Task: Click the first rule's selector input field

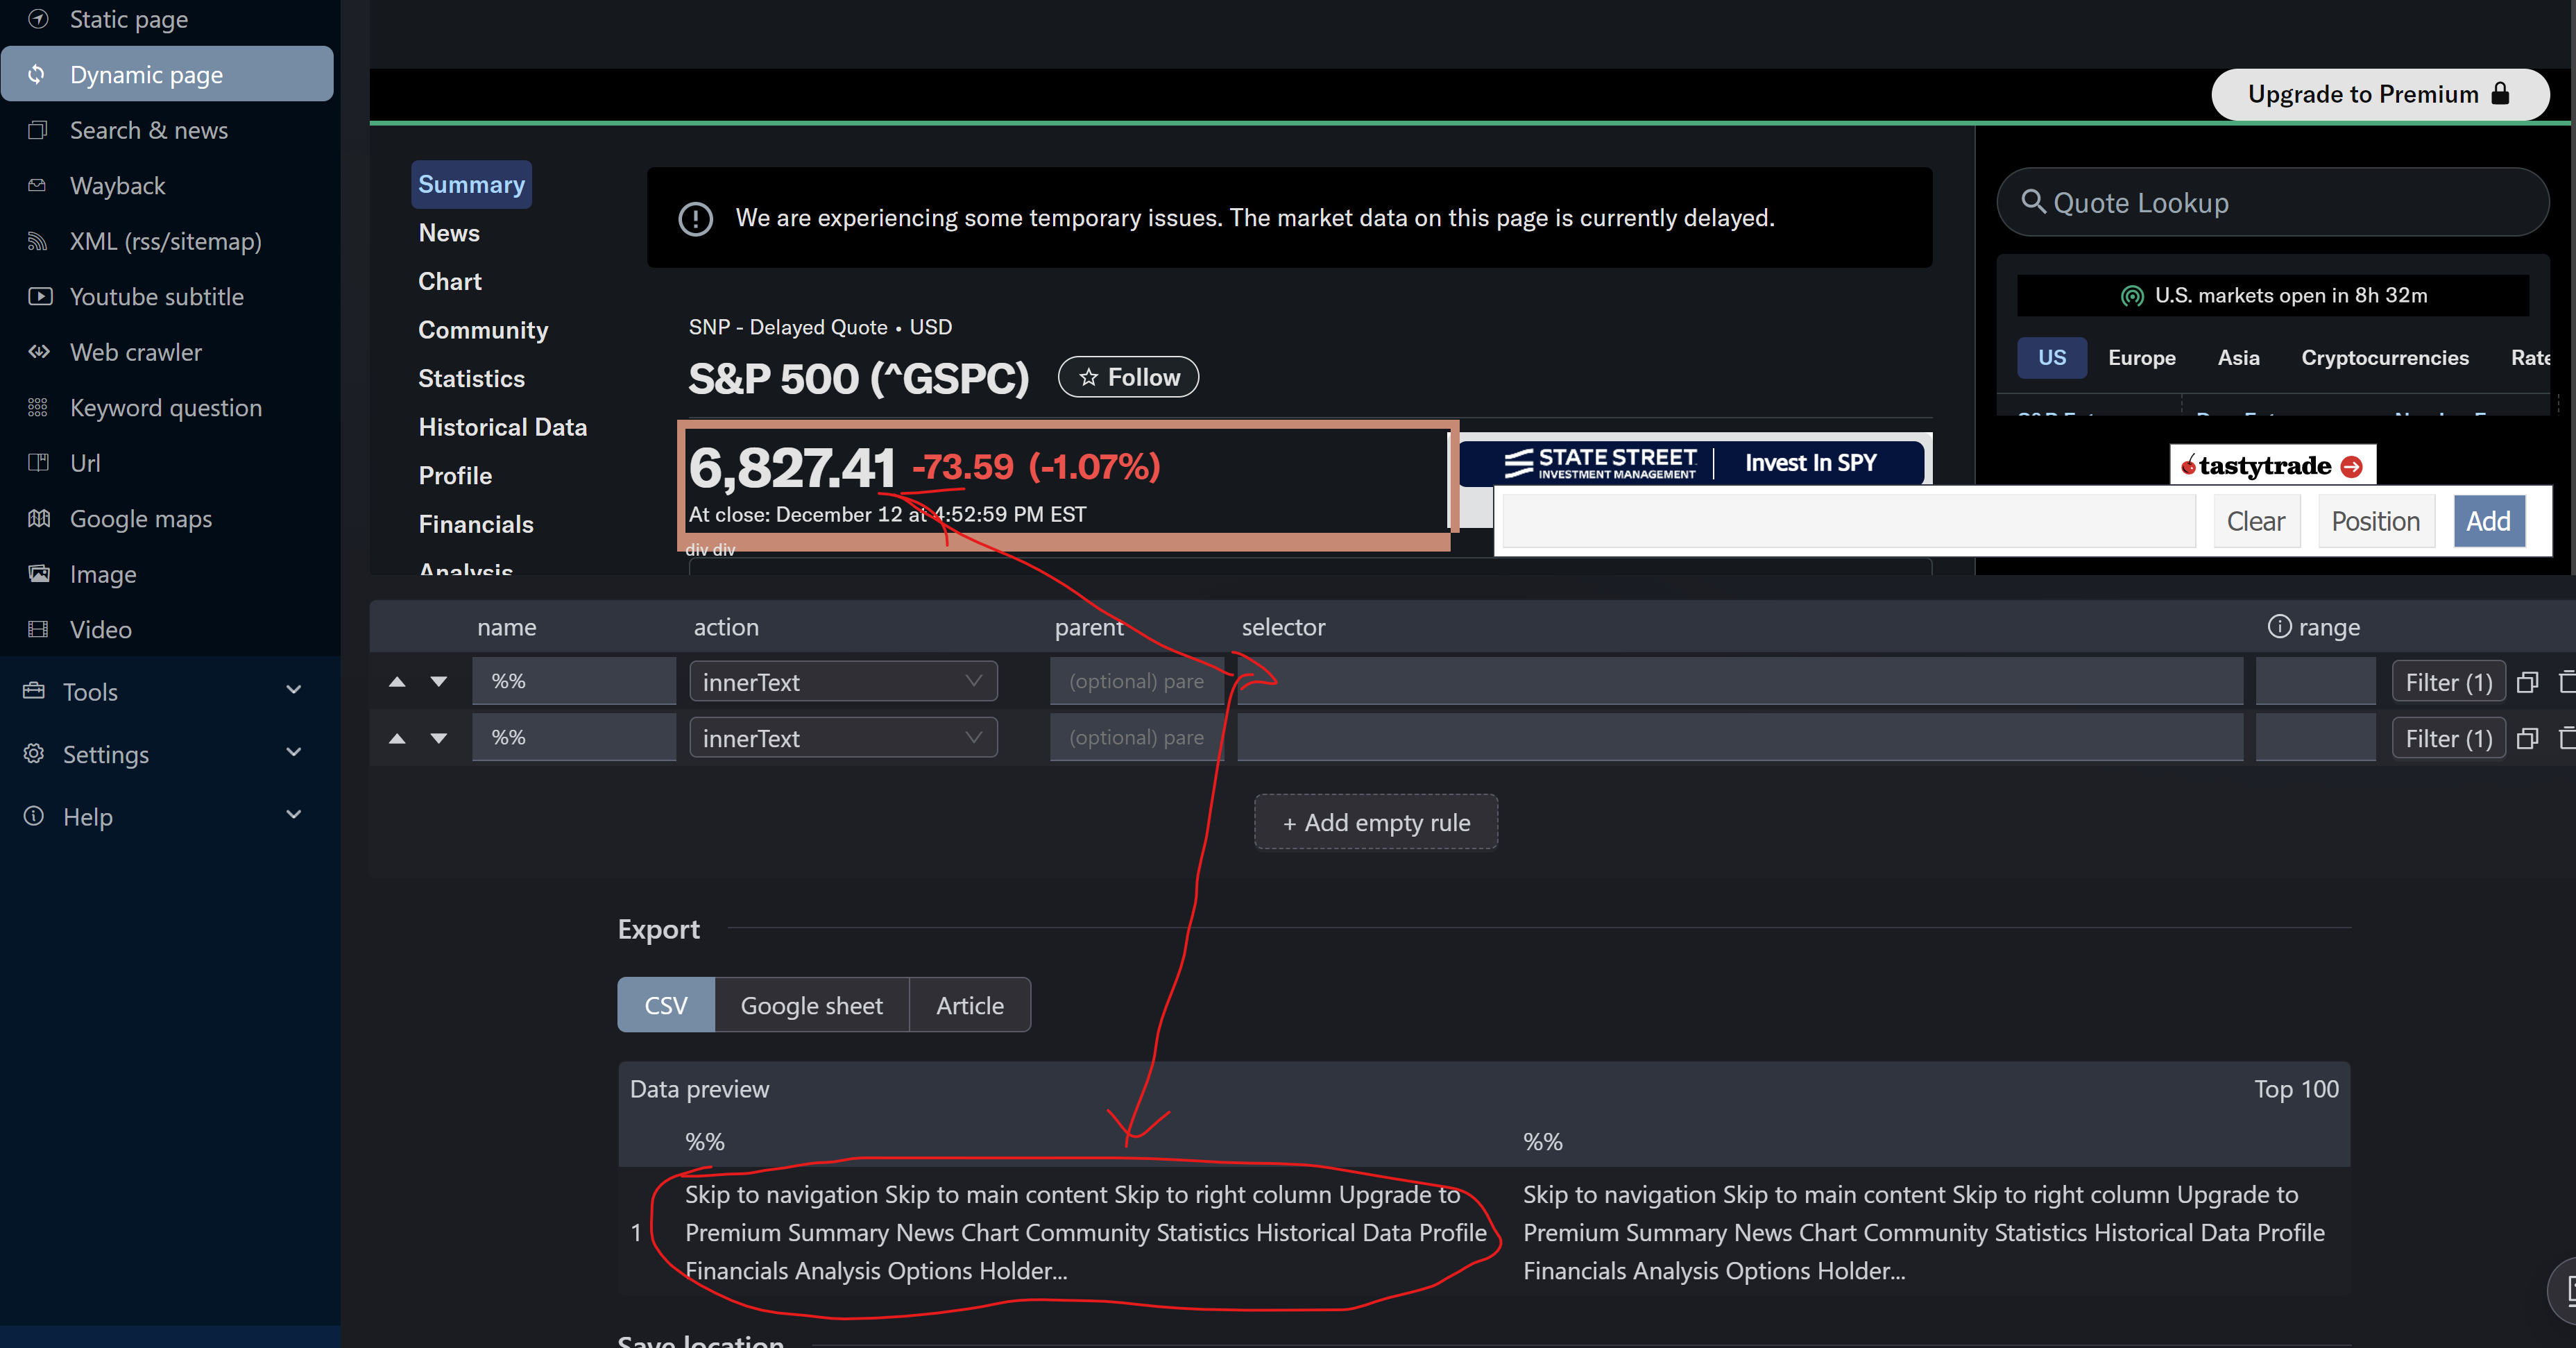Action: [x=1740, y=682]
